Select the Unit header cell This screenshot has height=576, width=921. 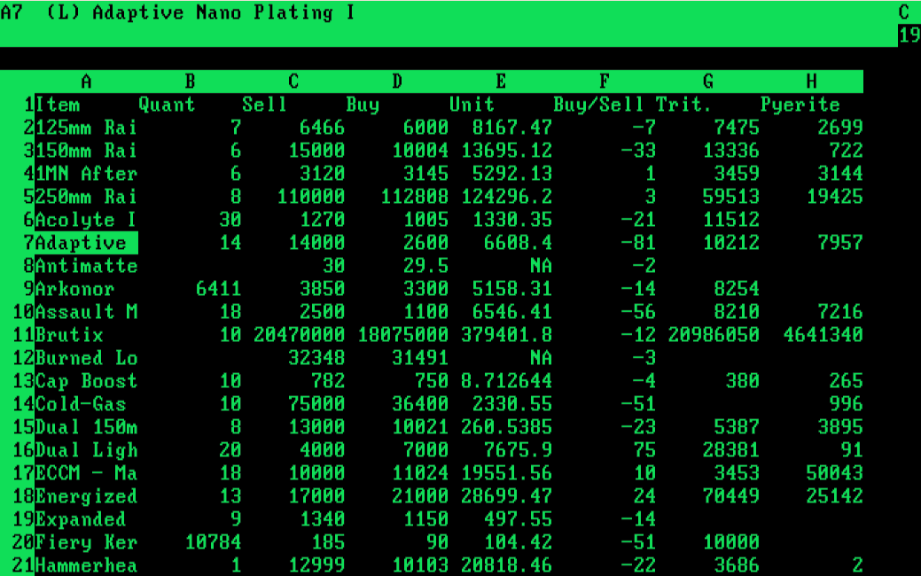coord(472,105)
